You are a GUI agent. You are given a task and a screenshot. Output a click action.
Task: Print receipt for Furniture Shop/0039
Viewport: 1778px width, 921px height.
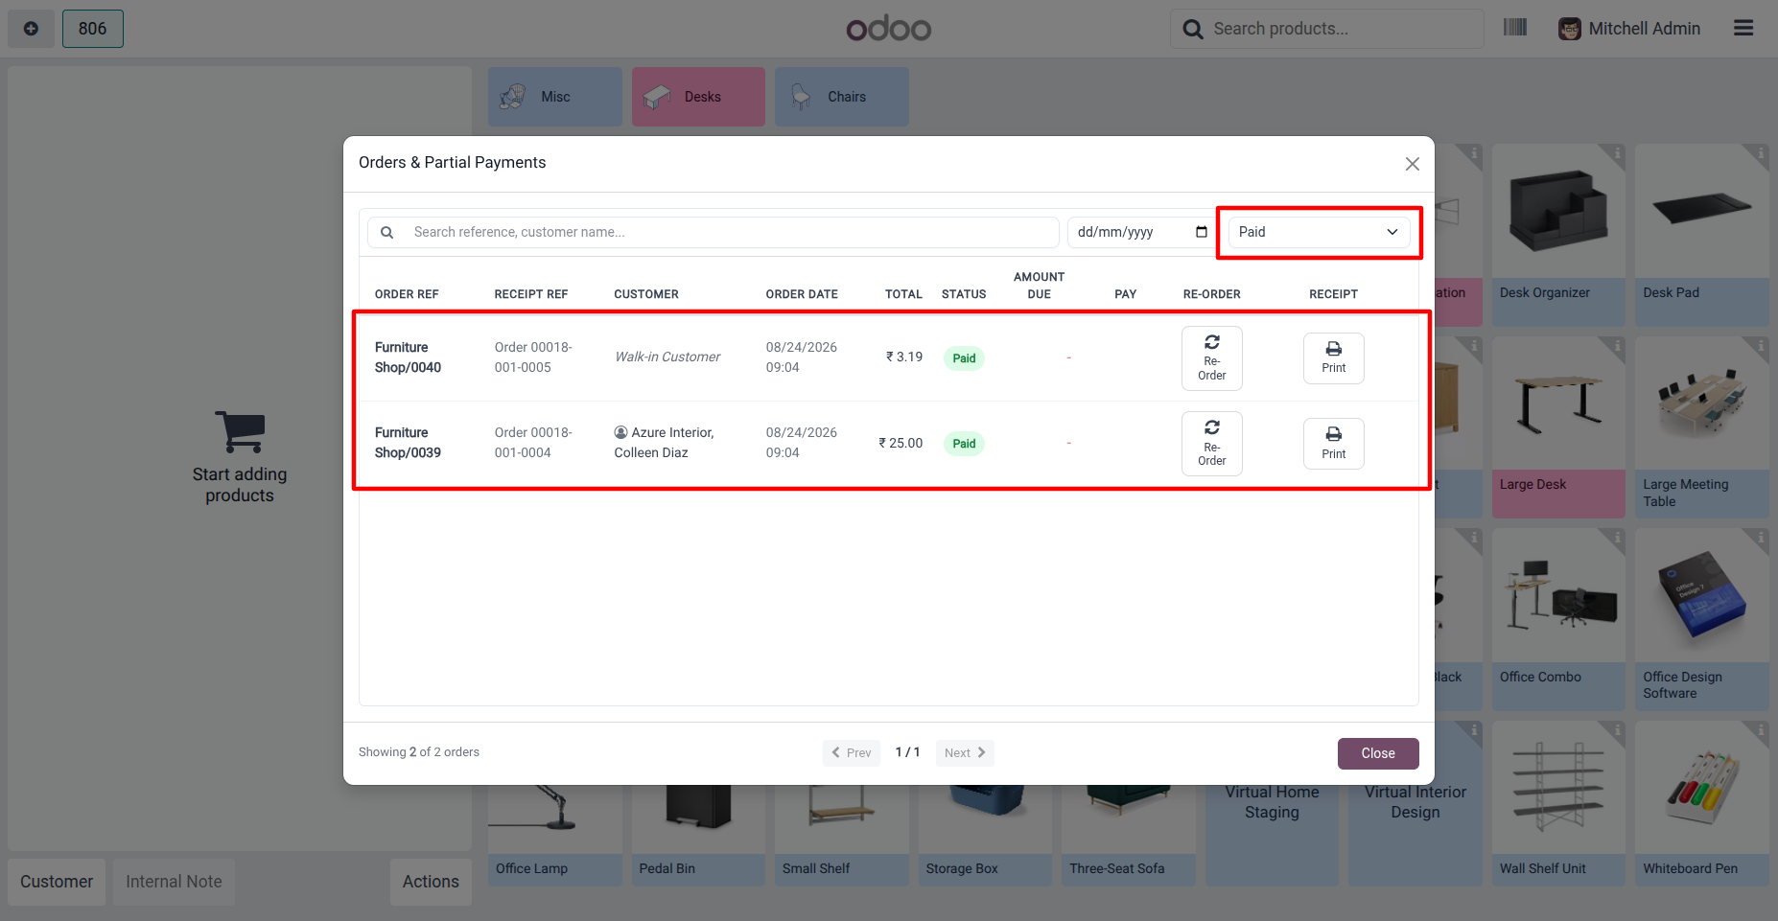click(1333, 444)
